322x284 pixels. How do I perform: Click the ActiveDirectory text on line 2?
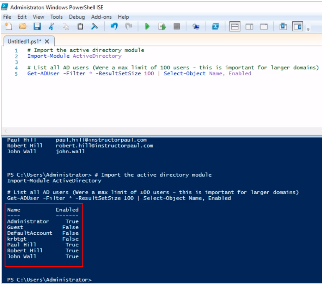(x=97, y=56)
